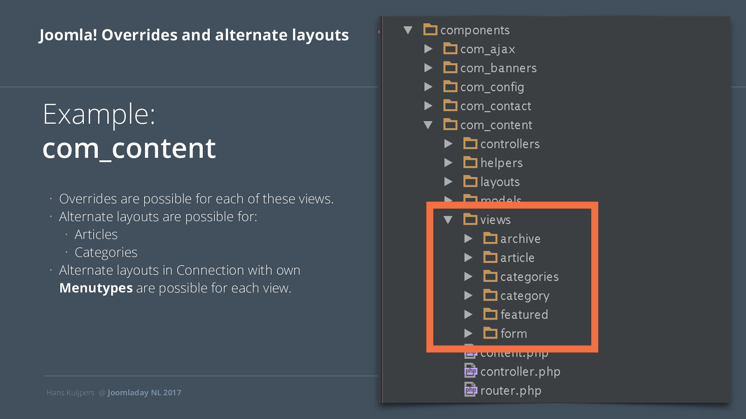
Task: Click the article folder icon
Action: point(490,257)
